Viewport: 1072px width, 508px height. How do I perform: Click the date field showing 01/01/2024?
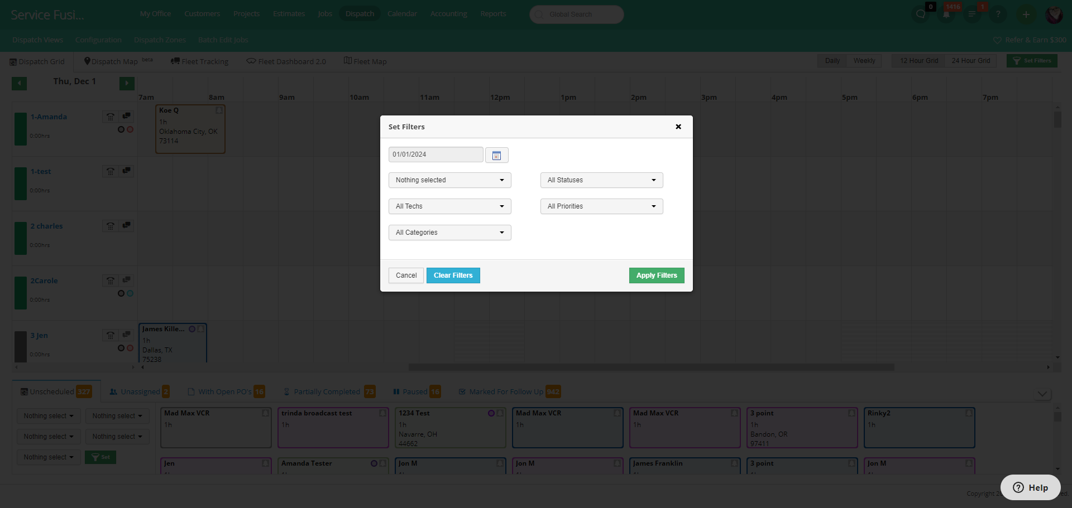coord(436,154)
